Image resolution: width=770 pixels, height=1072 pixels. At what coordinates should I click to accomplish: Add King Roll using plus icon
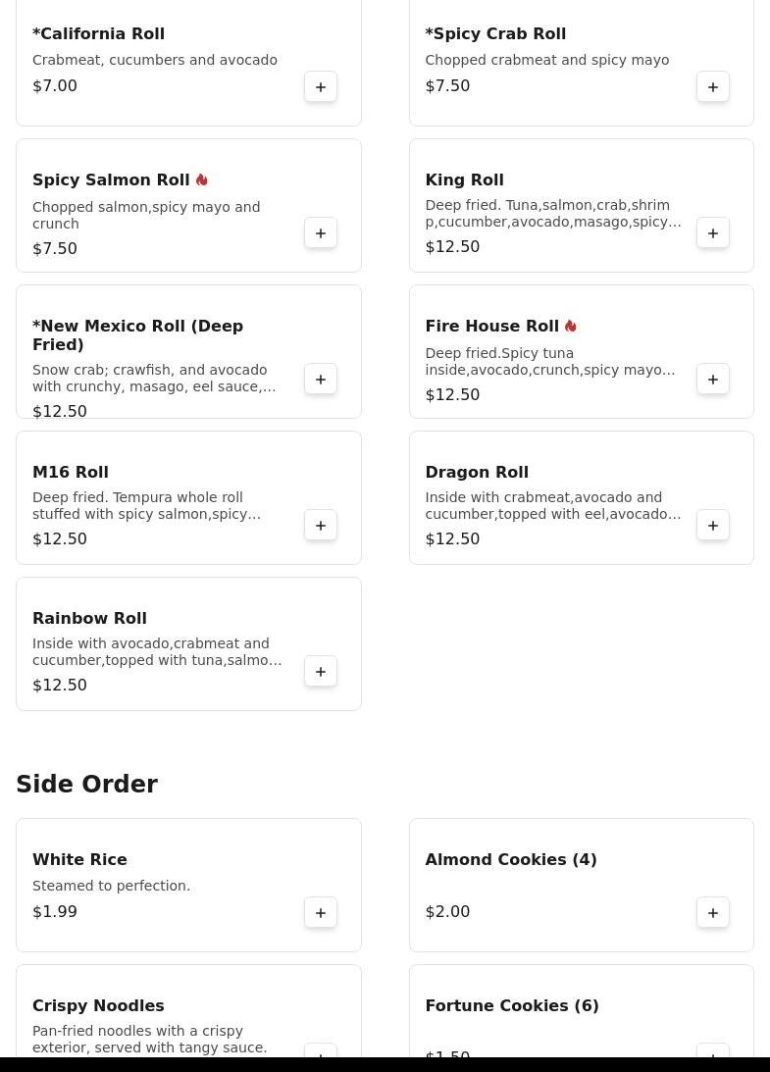point(713,233)
